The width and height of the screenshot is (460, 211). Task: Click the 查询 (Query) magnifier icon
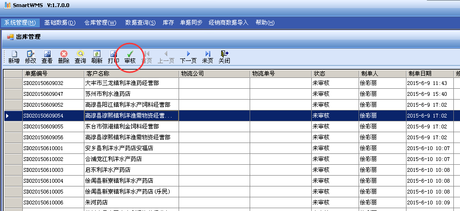click(x=80, y=54)
